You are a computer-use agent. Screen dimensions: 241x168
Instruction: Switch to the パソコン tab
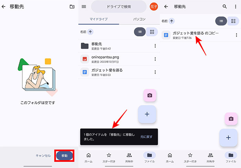click(x=139, y=19)
